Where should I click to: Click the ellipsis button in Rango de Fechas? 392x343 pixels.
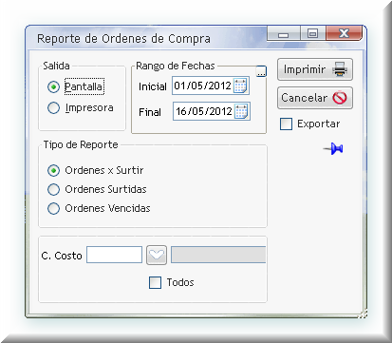tap(261, 71)
